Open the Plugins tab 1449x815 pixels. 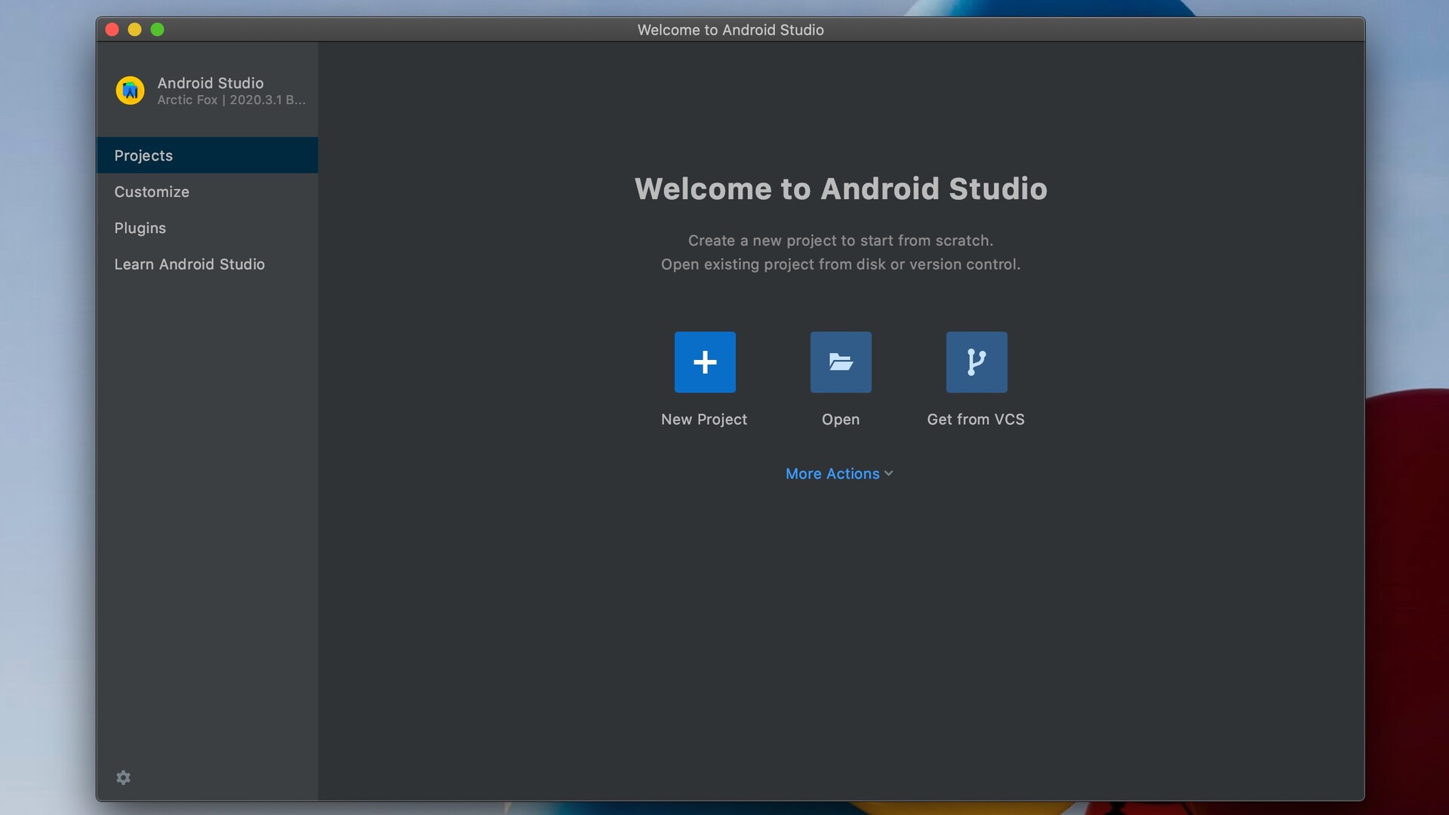[x=208, y=228]
